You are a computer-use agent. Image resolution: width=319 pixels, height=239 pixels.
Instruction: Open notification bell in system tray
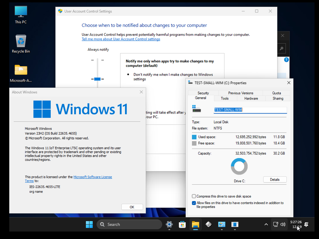click(306, 224)
